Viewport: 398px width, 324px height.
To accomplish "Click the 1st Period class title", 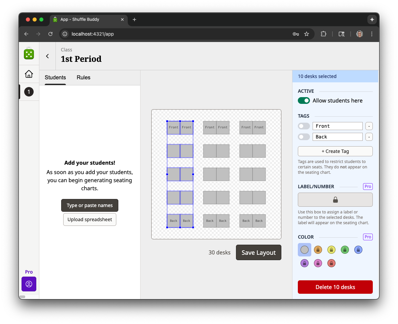I will (x=81, y=59).
